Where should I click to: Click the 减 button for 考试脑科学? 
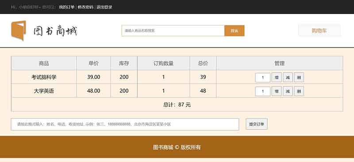pyautogui.click(x=288, y=77)
